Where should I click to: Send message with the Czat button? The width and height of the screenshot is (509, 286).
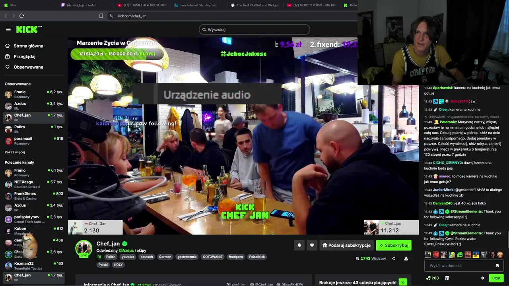pos(496,278)
